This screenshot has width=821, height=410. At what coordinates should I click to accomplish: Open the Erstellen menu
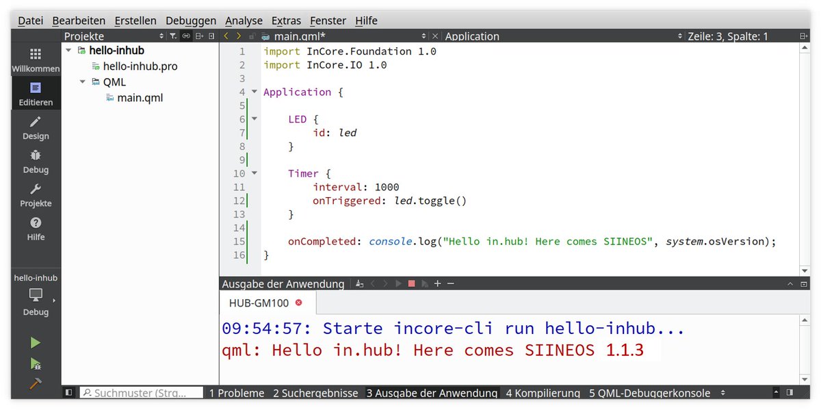[135, 21]
